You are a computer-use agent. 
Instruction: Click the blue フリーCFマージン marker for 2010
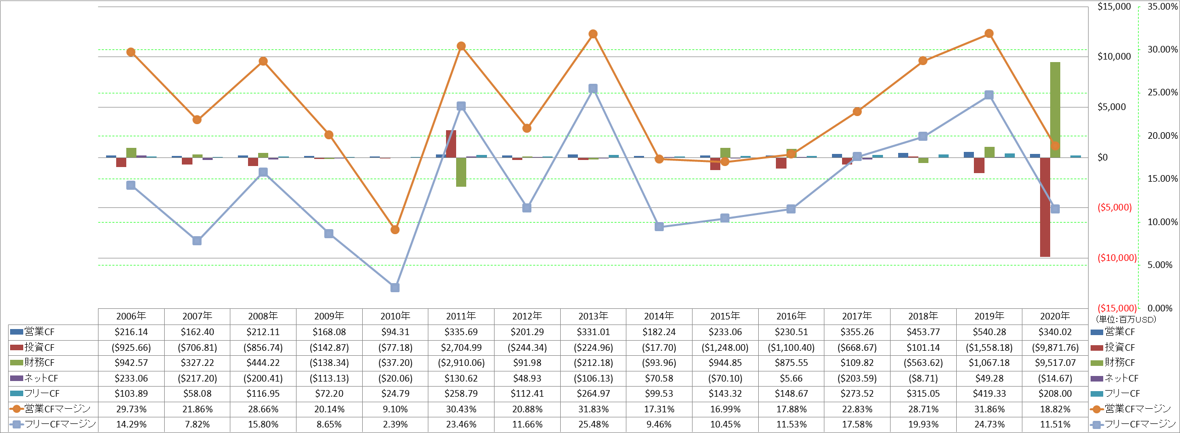pyautogui.click(x=395, y=288)
